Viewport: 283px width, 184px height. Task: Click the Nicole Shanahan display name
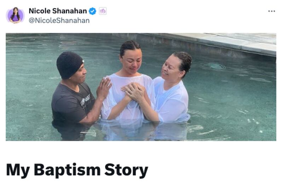point(58,11)
